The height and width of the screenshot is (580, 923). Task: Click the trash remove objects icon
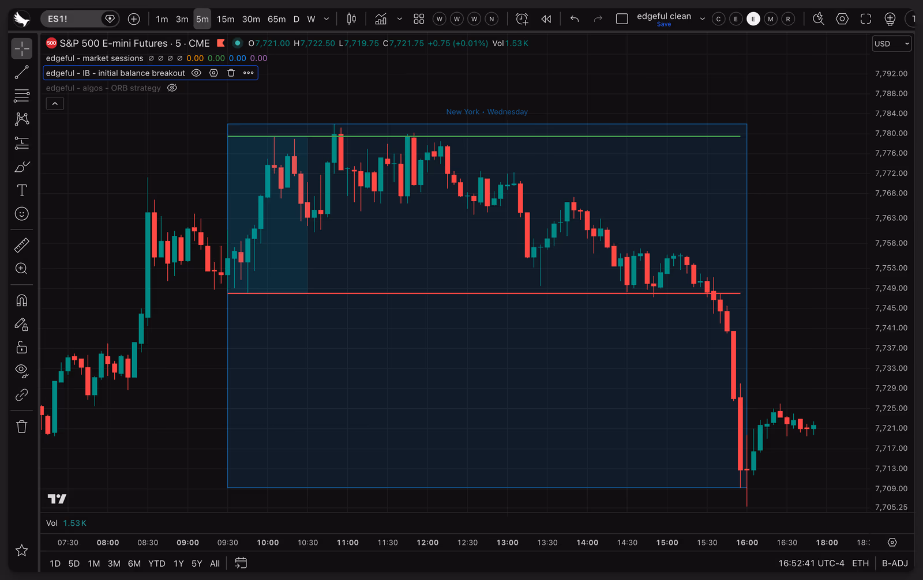tap(22, 427)
